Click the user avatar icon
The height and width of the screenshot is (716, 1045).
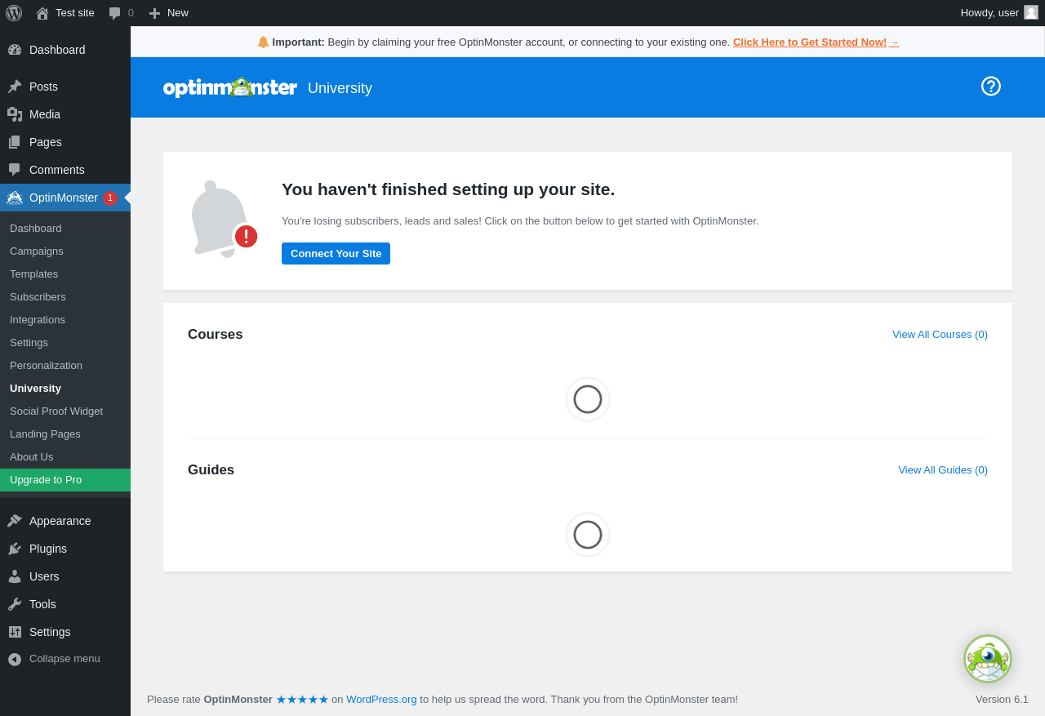pos(1031,12)
